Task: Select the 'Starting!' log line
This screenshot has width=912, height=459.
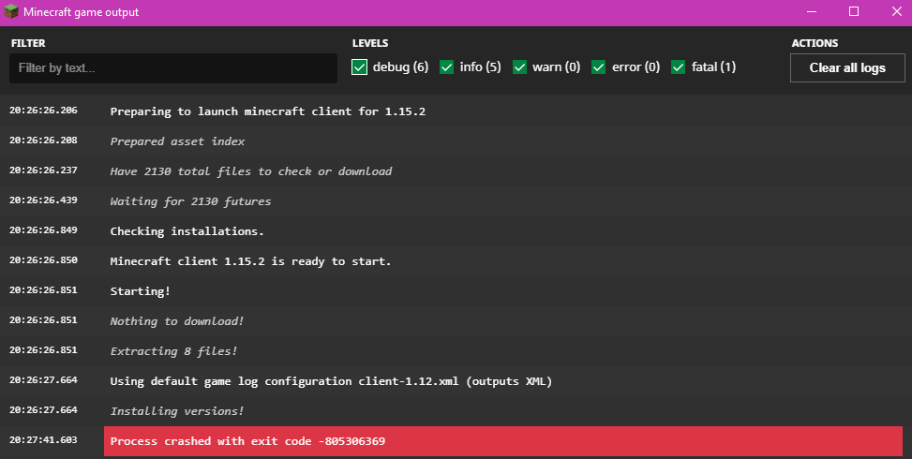Action: point(456,291)
